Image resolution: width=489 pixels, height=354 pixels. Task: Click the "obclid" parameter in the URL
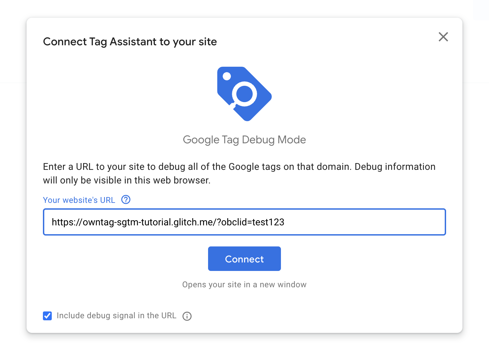point(235,222)
